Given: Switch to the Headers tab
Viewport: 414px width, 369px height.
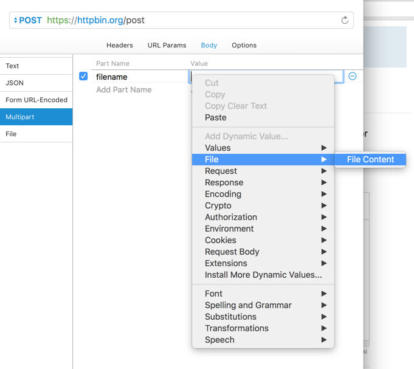Looking at the screenshot, I should click(120, 45).
